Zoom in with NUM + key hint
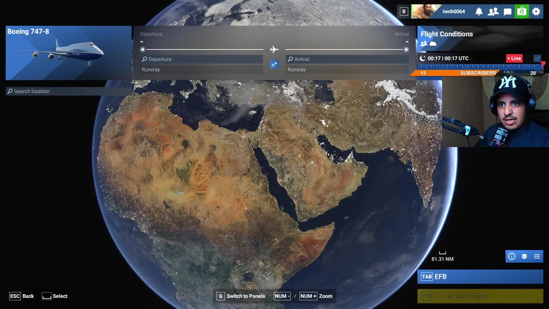 click(308, 296)
